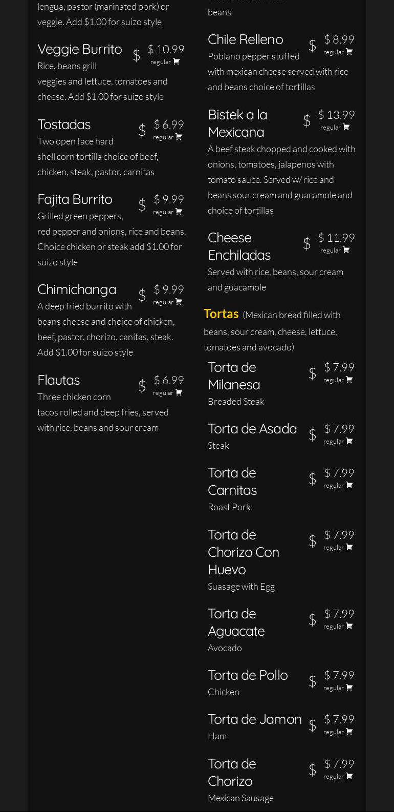Viewport: 394px width, 812px height.
Task: Add Tostadas to cart via cart icon
Action: point(179,137)
